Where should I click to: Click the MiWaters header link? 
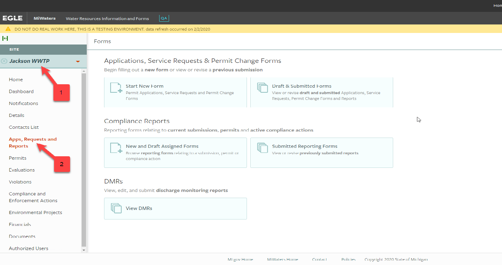point(45,18)
